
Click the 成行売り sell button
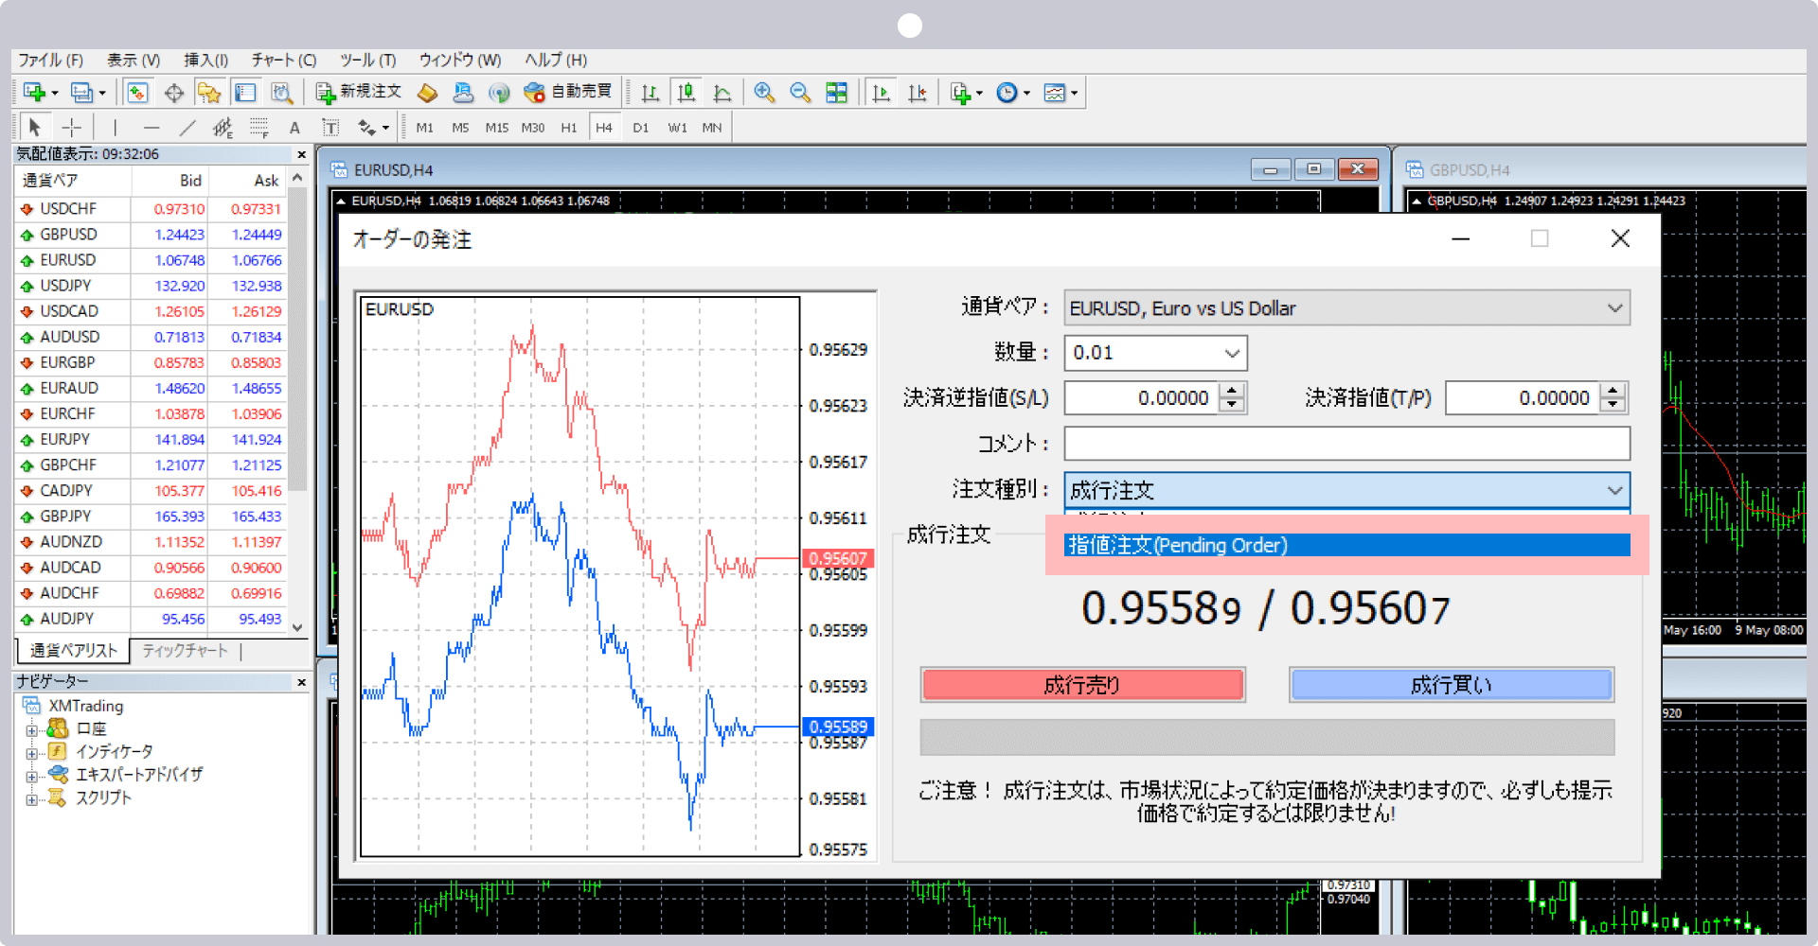[1082, 685]
